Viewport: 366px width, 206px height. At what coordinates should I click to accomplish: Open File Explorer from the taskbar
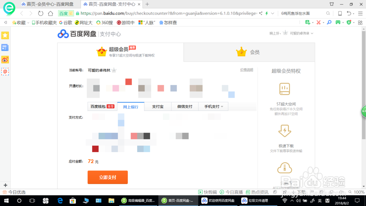(111, 201)
